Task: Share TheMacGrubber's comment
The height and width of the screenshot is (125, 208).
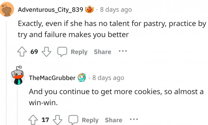Action: pyautogui.click(x=114, y=120)
